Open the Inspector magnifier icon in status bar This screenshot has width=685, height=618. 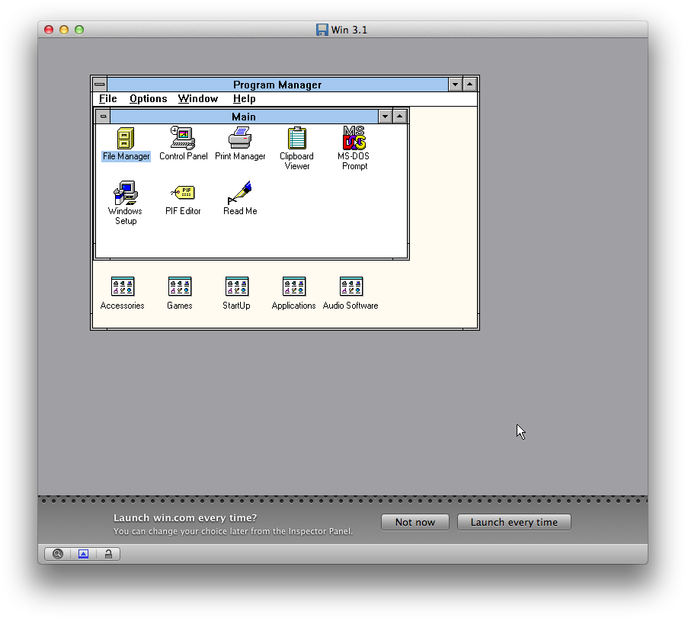click(x=58, y=554)
